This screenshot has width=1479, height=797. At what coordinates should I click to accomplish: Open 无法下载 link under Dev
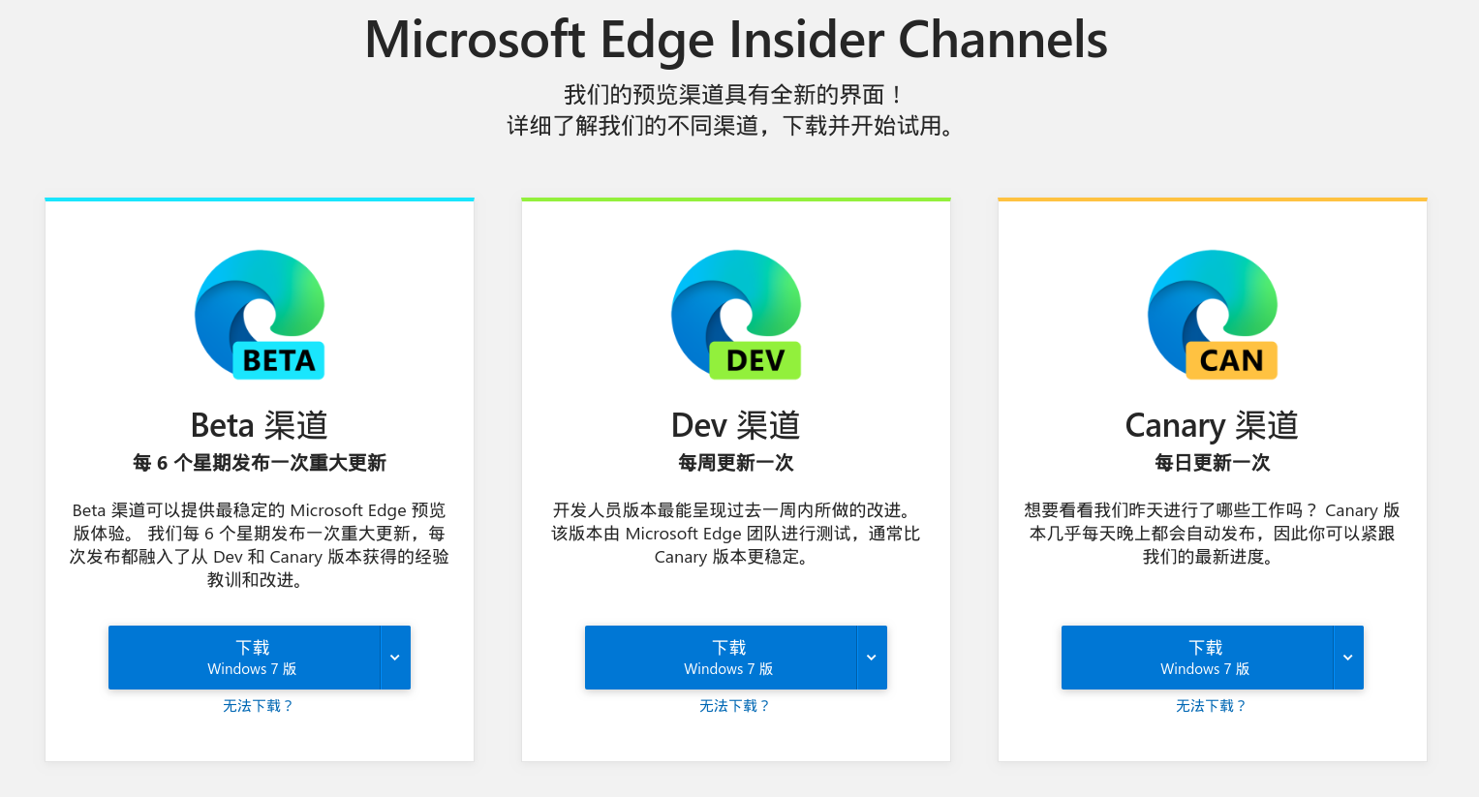coord(735,706)
